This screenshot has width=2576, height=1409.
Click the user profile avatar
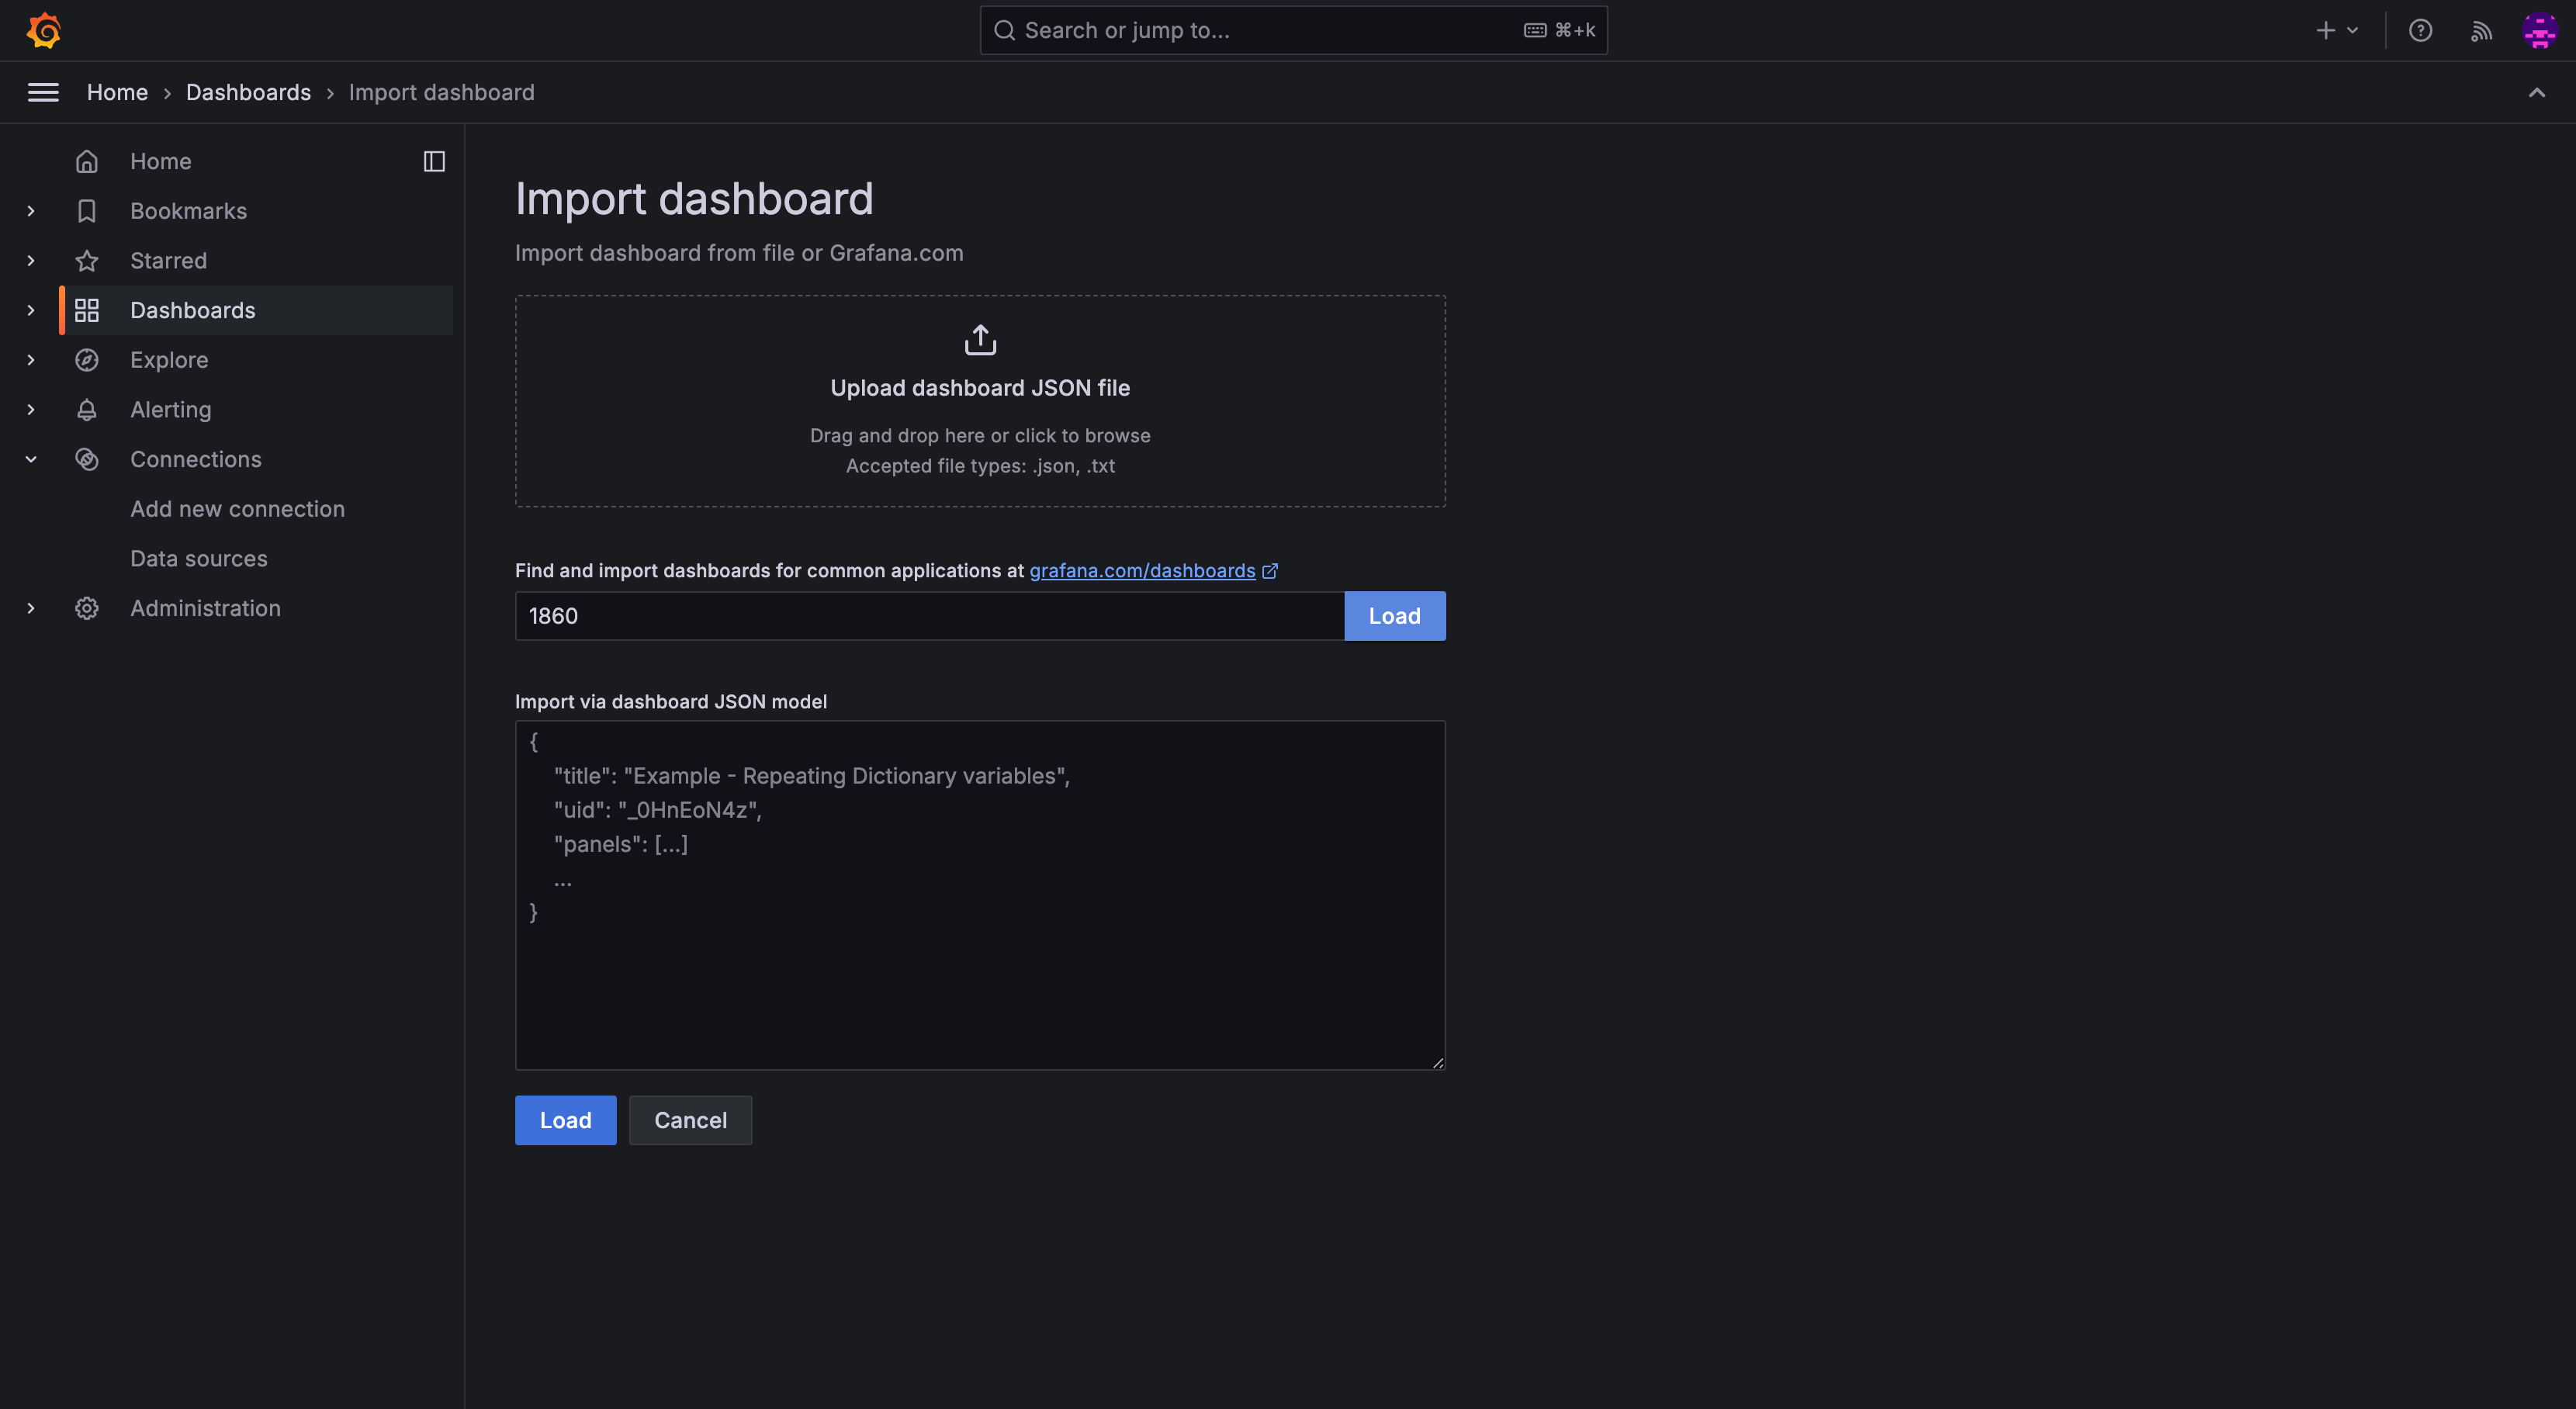[x=2540, y=30]
